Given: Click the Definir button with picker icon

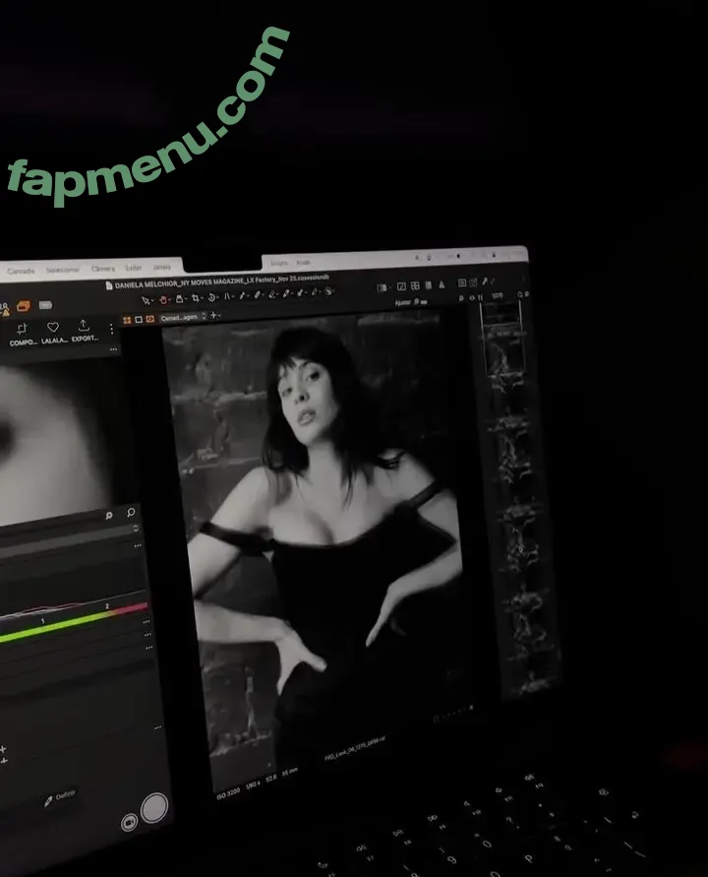Looking at the screenshot, I should tap(59, 796).
